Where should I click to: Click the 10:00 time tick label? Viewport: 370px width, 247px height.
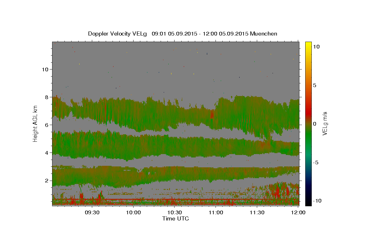point(134,212)
